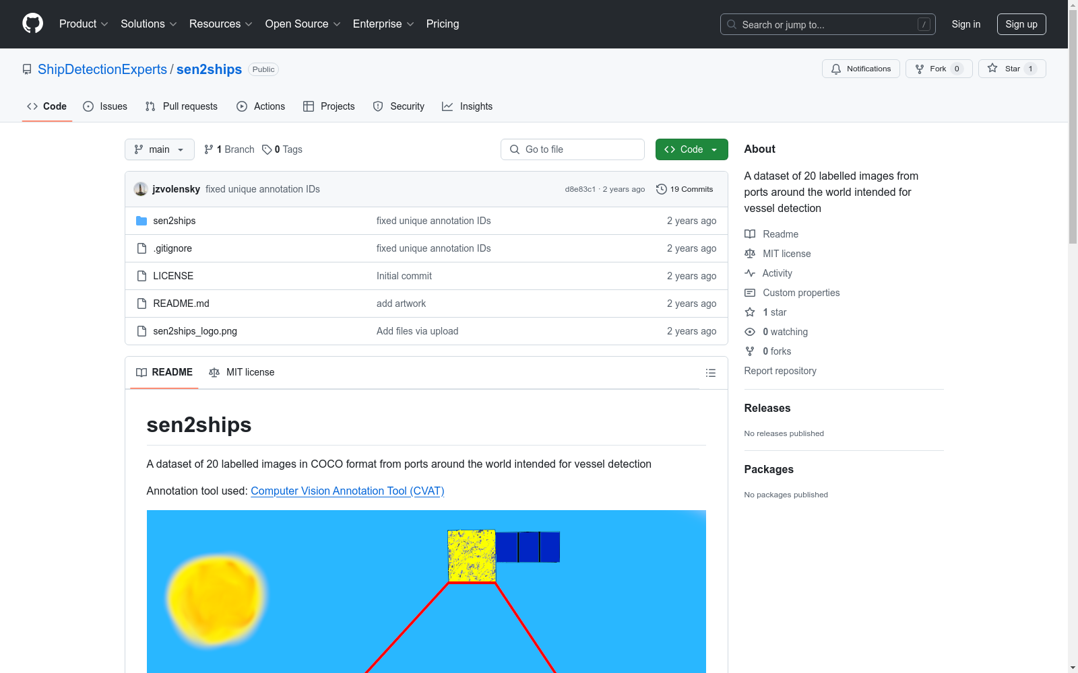Open the main branch selector dropdown
The image size is (1078, 673).
pos(160,149)
